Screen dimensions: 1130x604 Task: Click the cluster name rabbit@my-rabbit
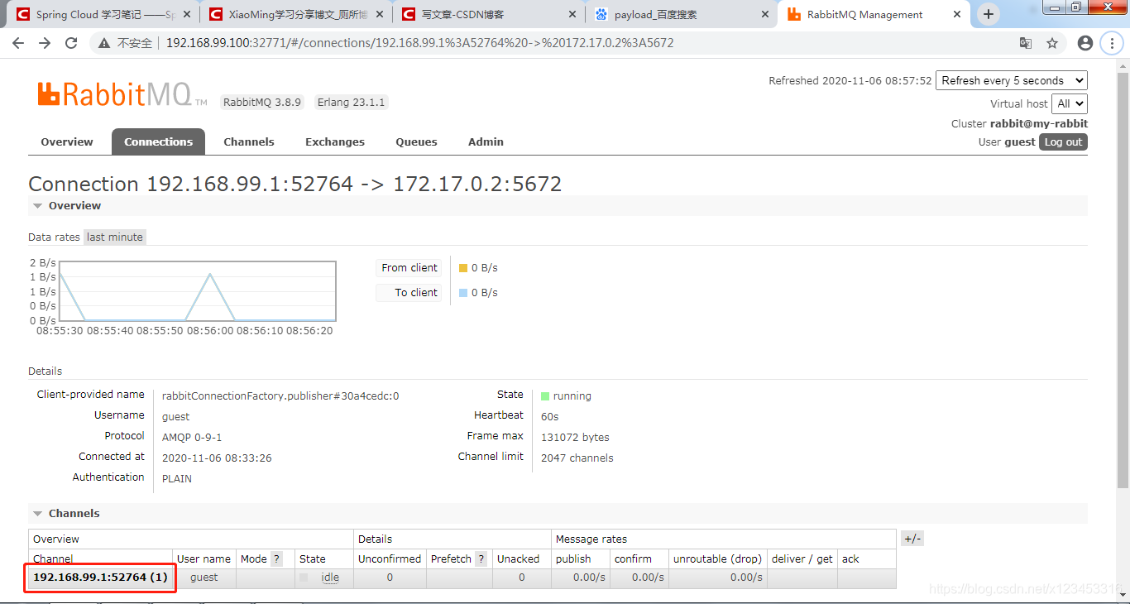point(1039,123)
